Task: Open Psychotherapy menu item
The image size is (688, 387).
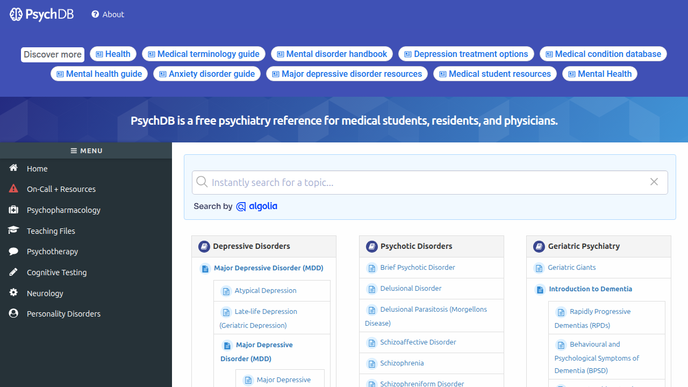Action: 52,251
